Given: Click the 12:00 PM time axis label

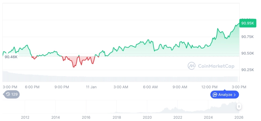Looking at the screenshot, I should tap(210, 87).
